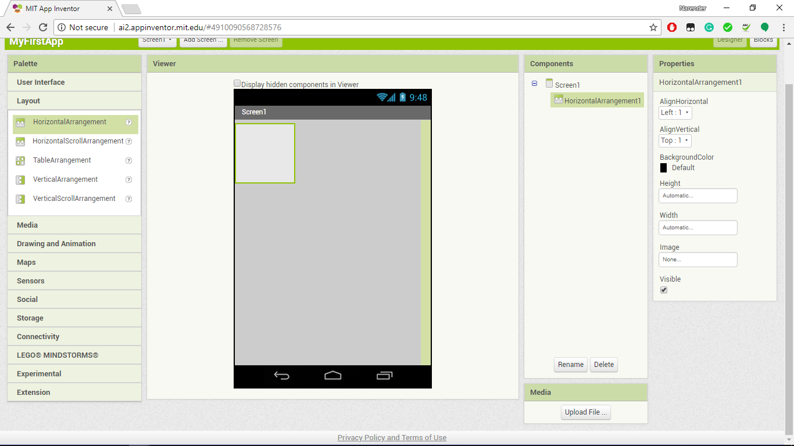Expand the Connectivity palette section
This screenshot has width=794, height=446.
[74, 337]
